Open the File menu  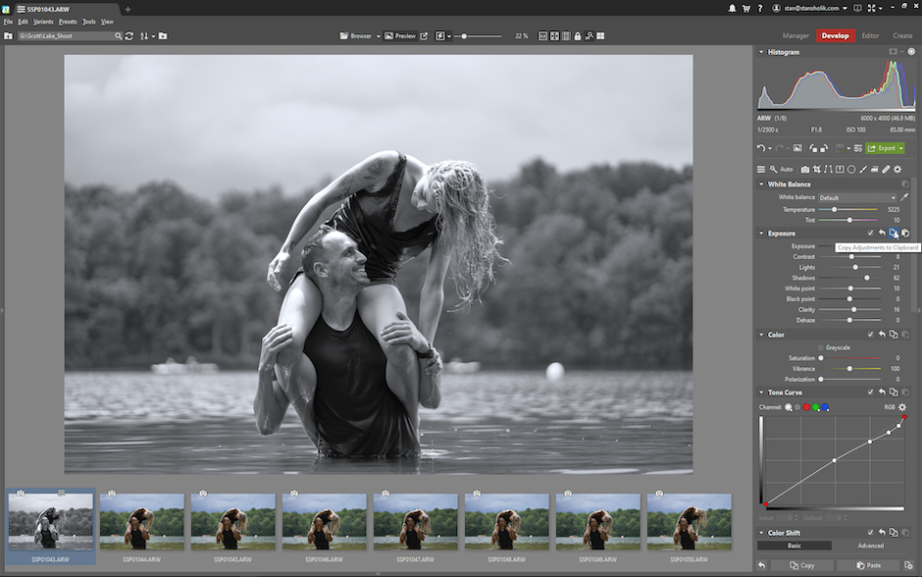coord(8,22)
